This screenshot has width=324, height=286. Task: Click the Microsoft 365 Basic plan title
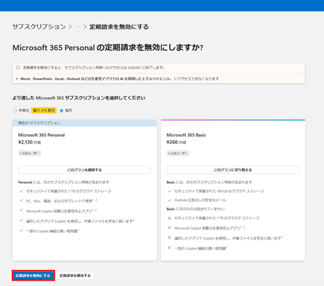pyautogui.click(x=186, y=135)
